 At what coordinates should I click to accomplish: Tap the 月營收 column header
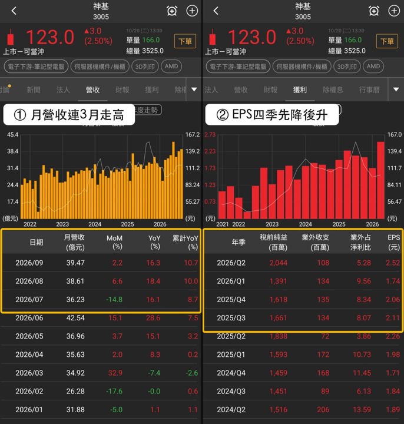[74, 242]
